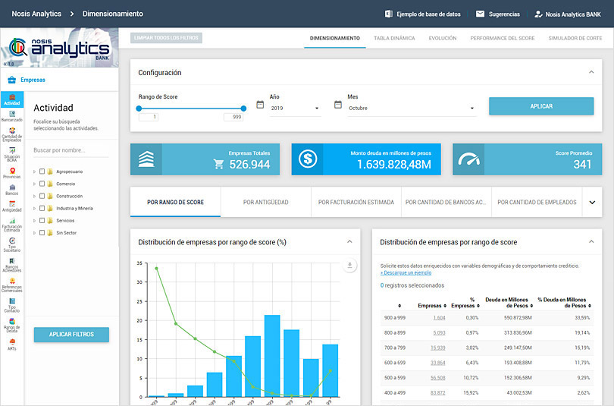Image resolution: width=614 pixels, height=406 pixels.
Task: Check the Servicios checkbox
Action: click(x=42, y=220)
